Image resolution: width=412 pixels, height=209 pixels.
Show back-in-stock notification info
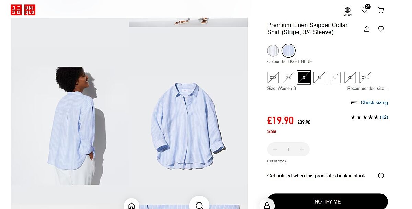pos(381,176)
